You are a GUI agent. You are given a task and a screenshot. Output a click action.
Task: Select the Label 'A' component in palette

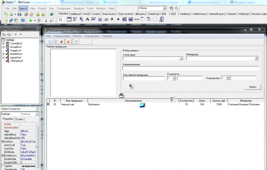click(x=87, y=19)
